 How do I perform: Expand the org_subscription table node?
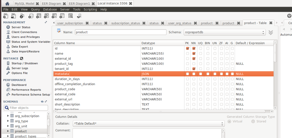(x=8, y=116)
